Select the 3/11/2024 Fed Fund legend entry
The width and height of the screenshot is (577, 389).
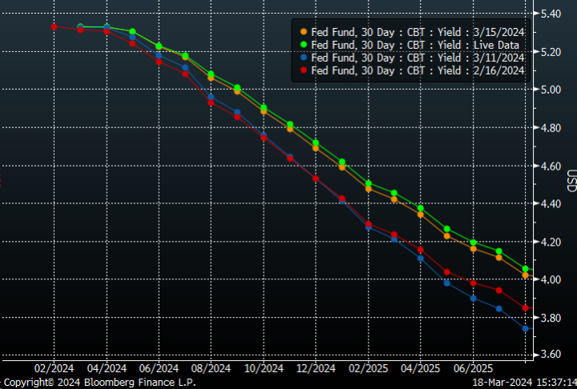[x=412, y=58]
